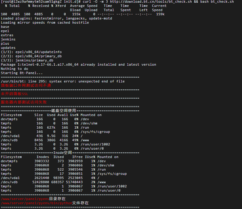Click the 'Mounted on' header in disk table

point(91,115)
